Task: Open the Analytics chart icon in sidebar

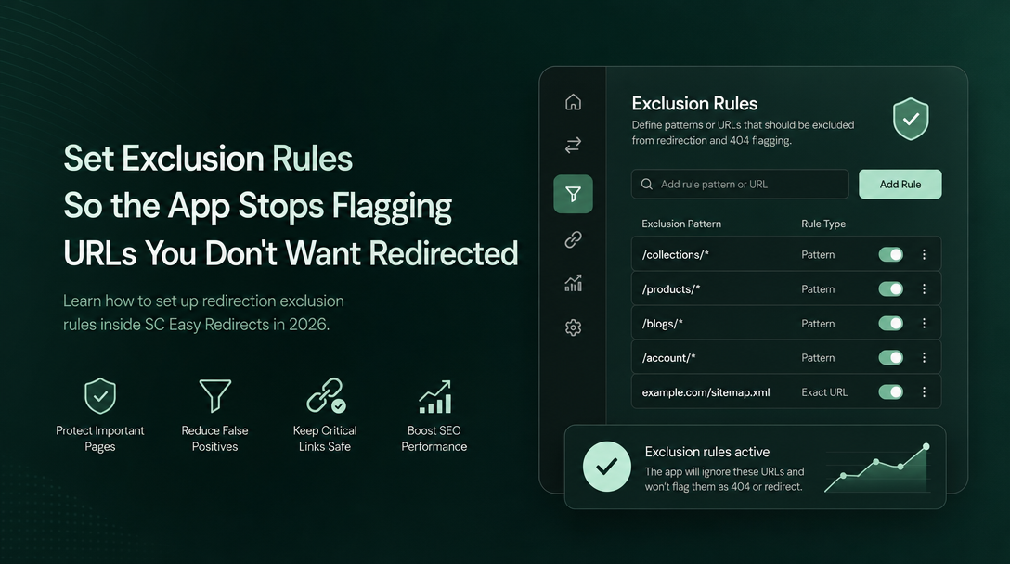Action: tap(574, 283)
